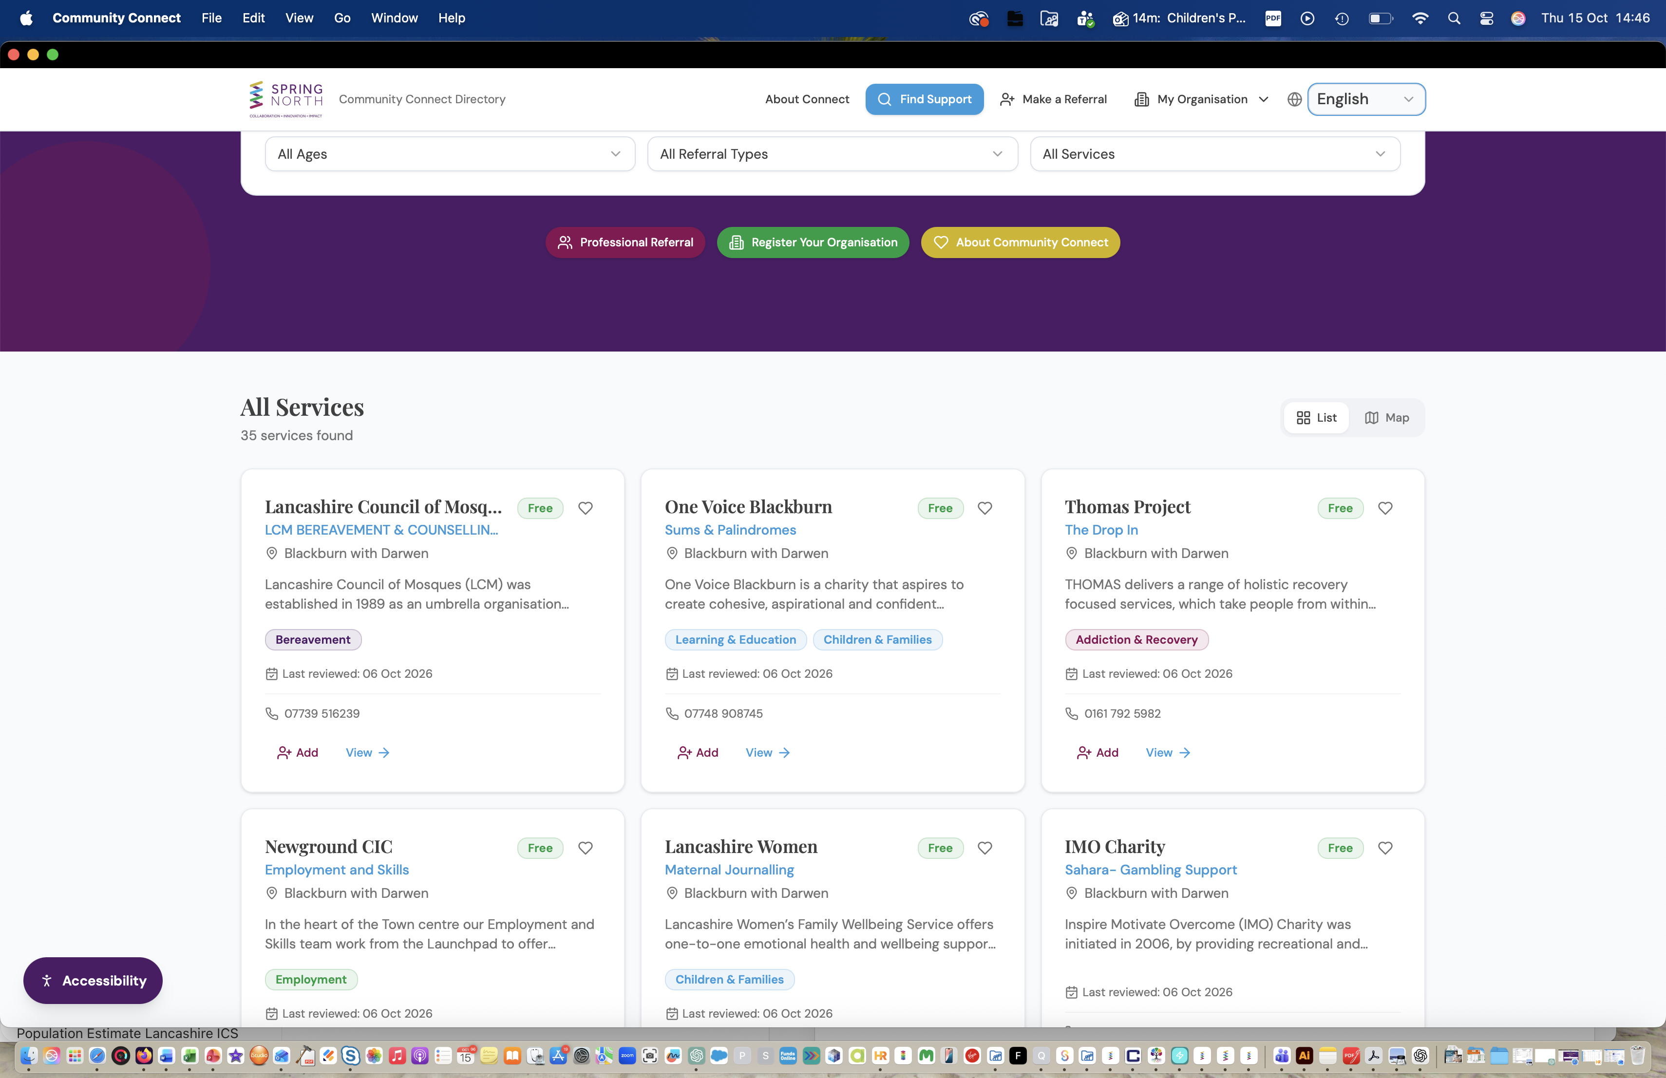Click the globe language icon
The image size is (1666, 1078).
(x=1294, y=99)
